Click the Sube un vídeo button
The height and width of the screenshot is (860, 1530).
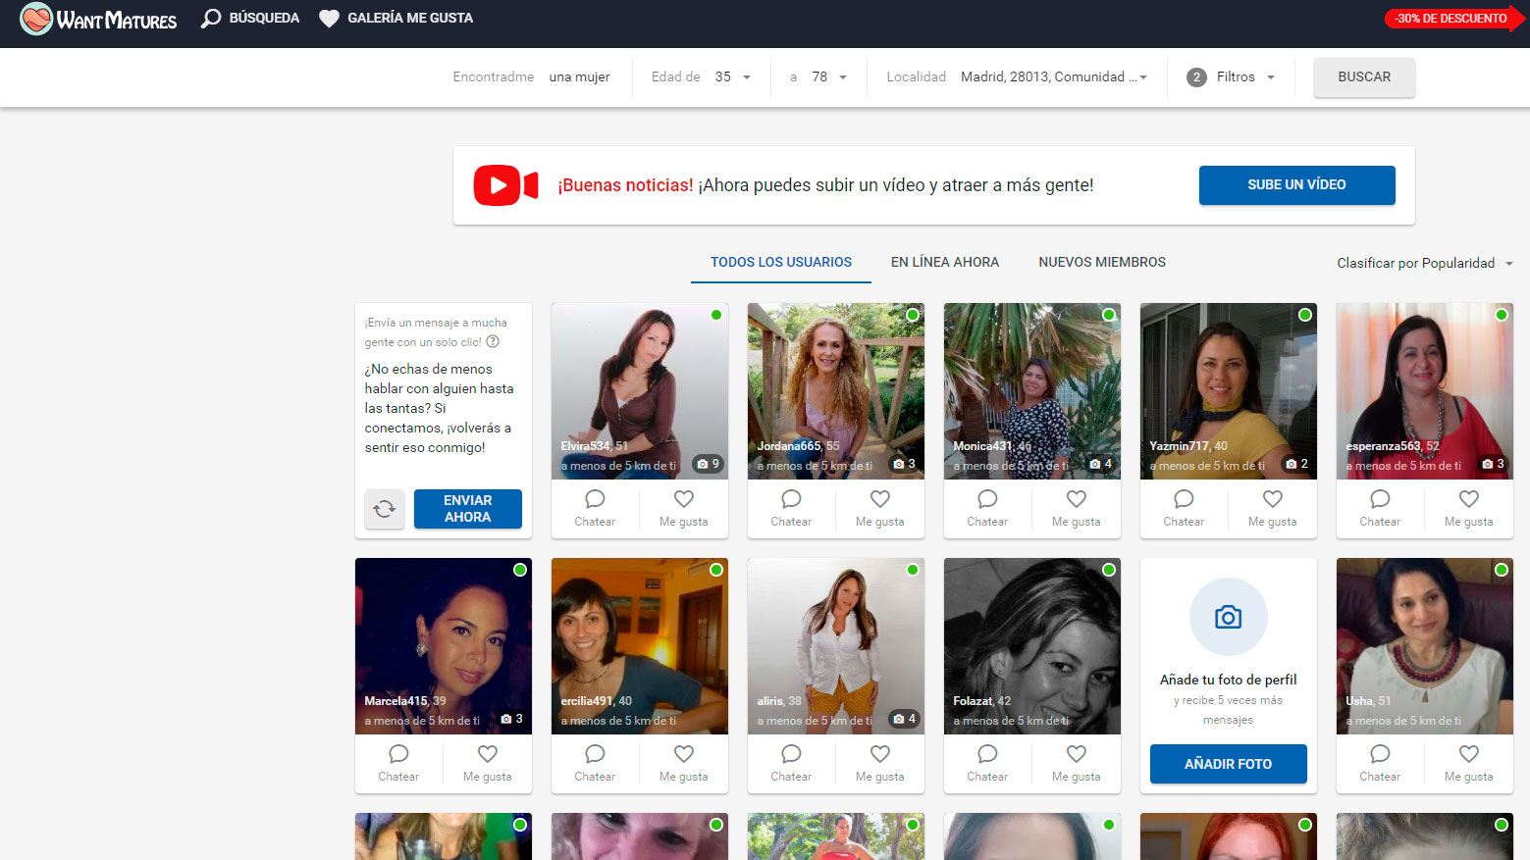pyautogui.click(x=1295, y=184)
